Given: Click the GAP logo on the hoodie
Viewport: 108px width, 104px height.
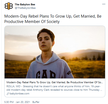Looking at the screenshot, I should (46, 74).
